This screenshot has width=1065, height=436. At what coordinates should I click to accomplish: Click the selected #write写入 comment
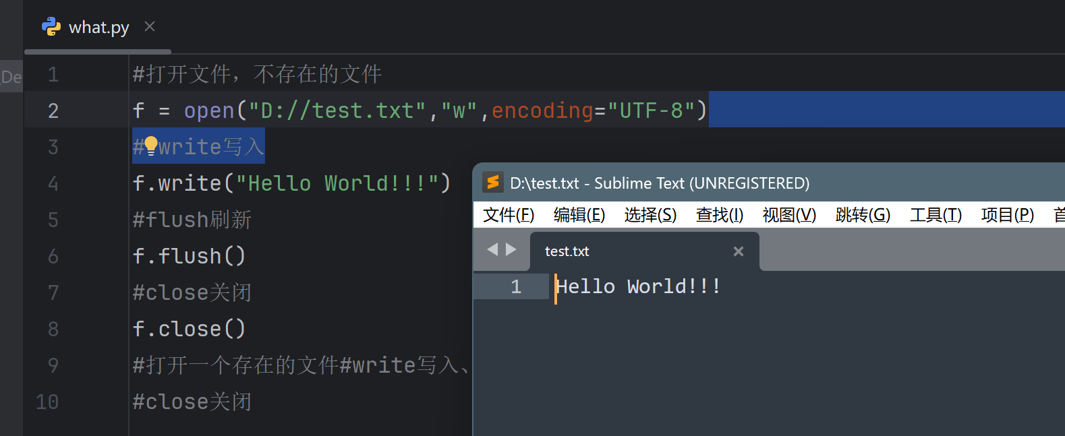click(x=198, y=147)
